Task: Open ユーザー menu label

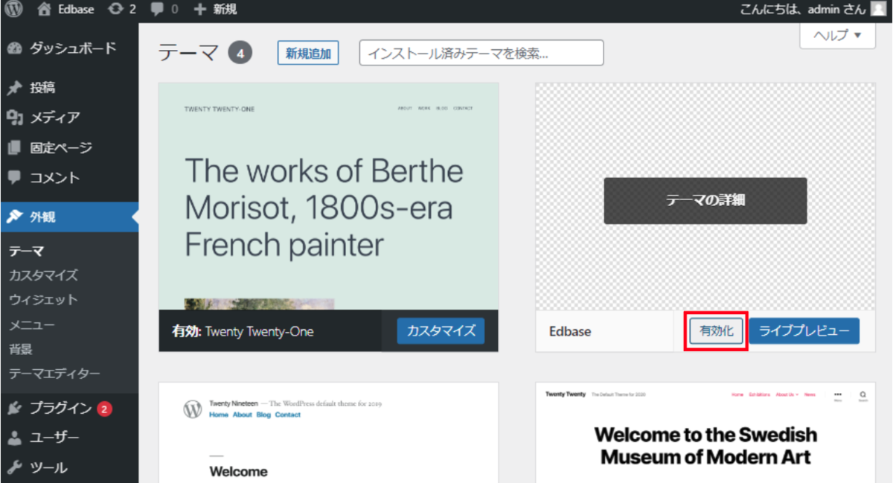Action: 54,438
